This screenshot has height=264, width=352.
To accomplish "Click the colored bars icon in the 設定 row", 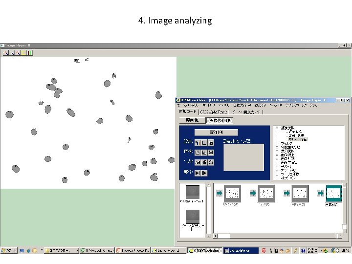I will 198,143.
